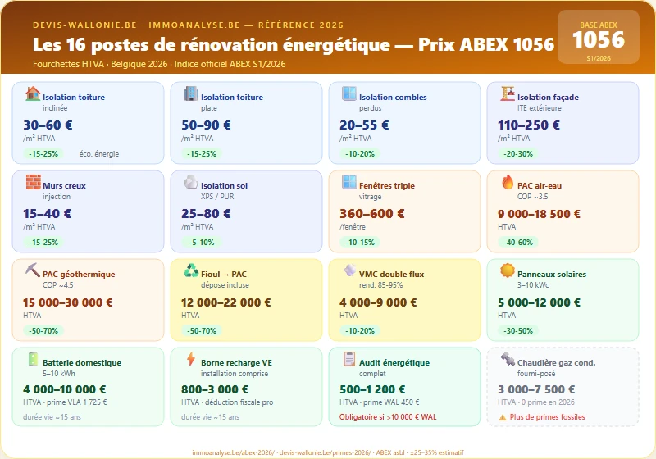Click the sun icon on Panneaux solaires
The image size is (656, 459).
click(508, 270)
